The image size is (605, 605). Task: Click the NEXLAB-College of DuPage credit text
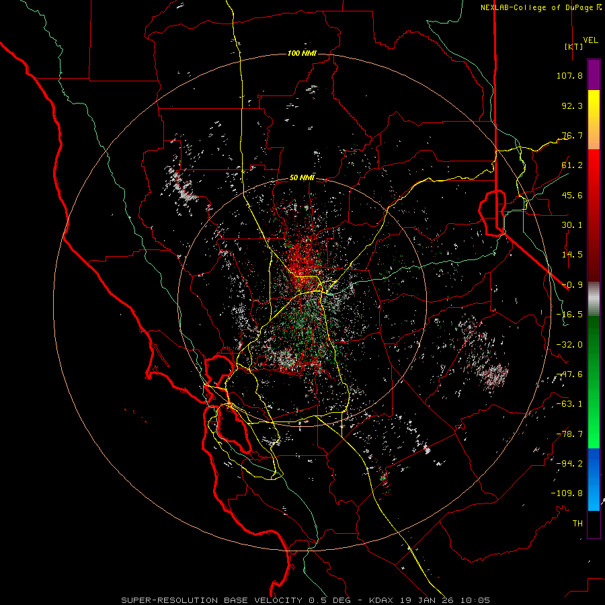[536, 7]
